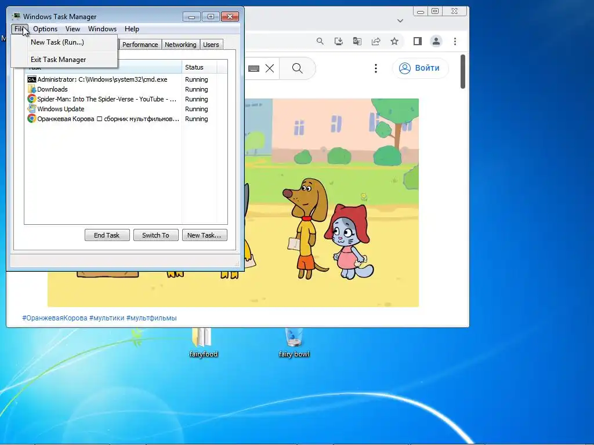This screenshot has height=445, width=594.
Task: Open the Windows menu in Task Manager
Action: click(102, 29)
